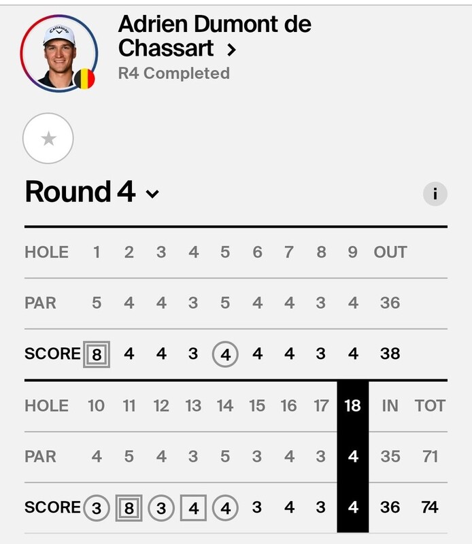Viewport: 472px width, 544px height.
Task: Click the squared bogey 4 on hole 13
Action: tap(193, 507)
